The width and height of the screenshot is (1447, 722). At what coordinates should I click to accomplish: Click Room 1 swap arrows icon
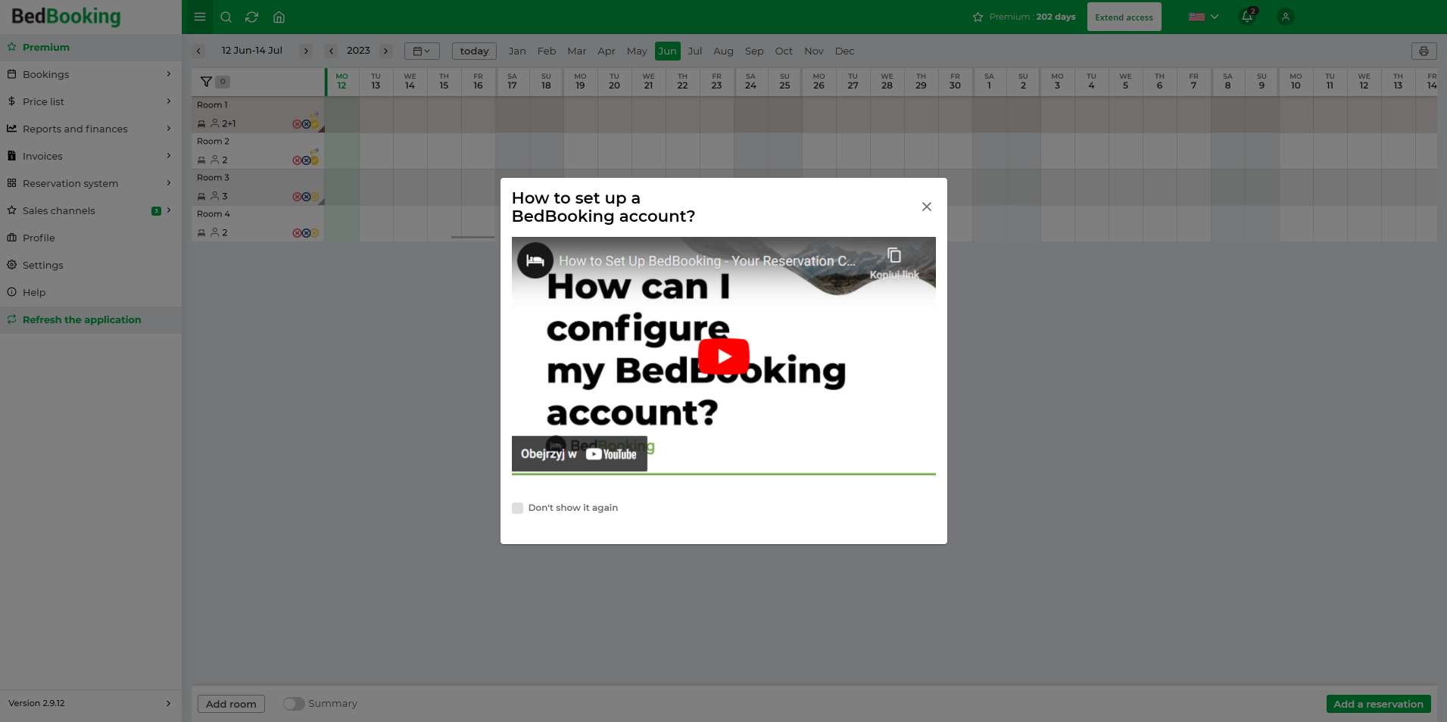pos(314,115)
